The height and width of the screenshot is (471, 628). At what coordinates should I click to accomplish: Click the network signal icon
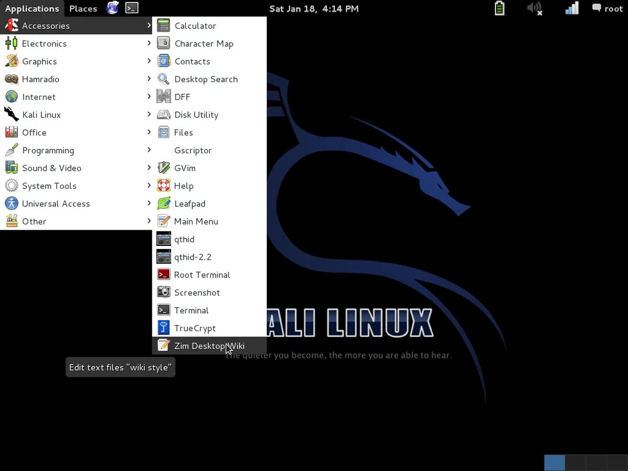click(x=572, y=8)
